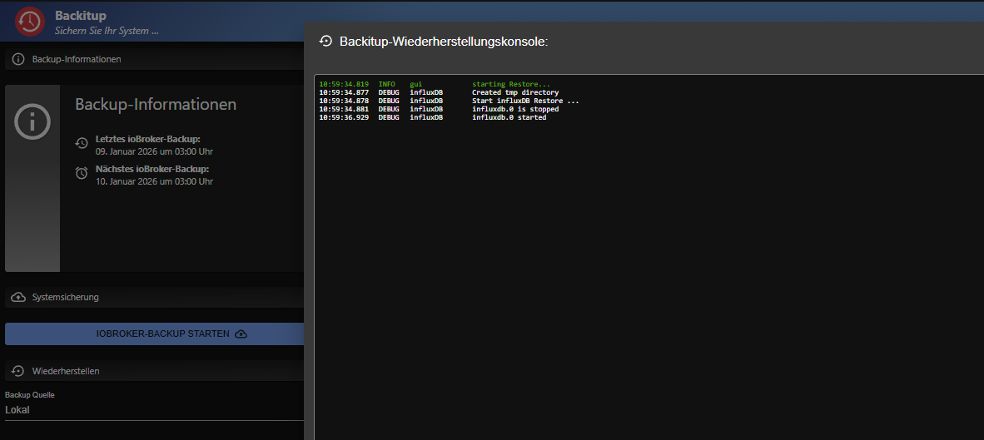Screen dimensions: 984x440
Task: Open the Backup Quelle dropdown showing Lokal
Action: tap(154, 410)
